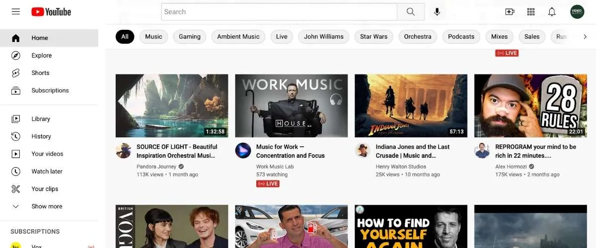Open Pandora Journey channel avatar

124,151
